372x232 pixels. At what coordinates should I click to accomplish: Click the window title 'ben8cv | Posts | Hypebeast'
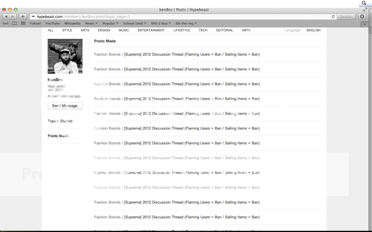point(184,10)
